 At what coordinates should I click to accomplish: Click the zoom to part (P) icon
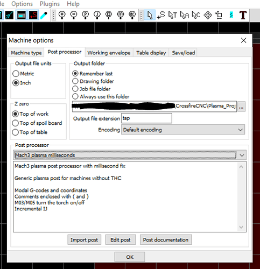(x=86, y=15)
